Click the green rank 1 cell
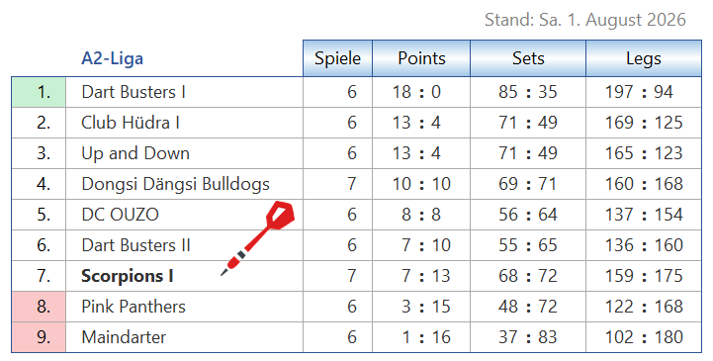 click(39, 92)
